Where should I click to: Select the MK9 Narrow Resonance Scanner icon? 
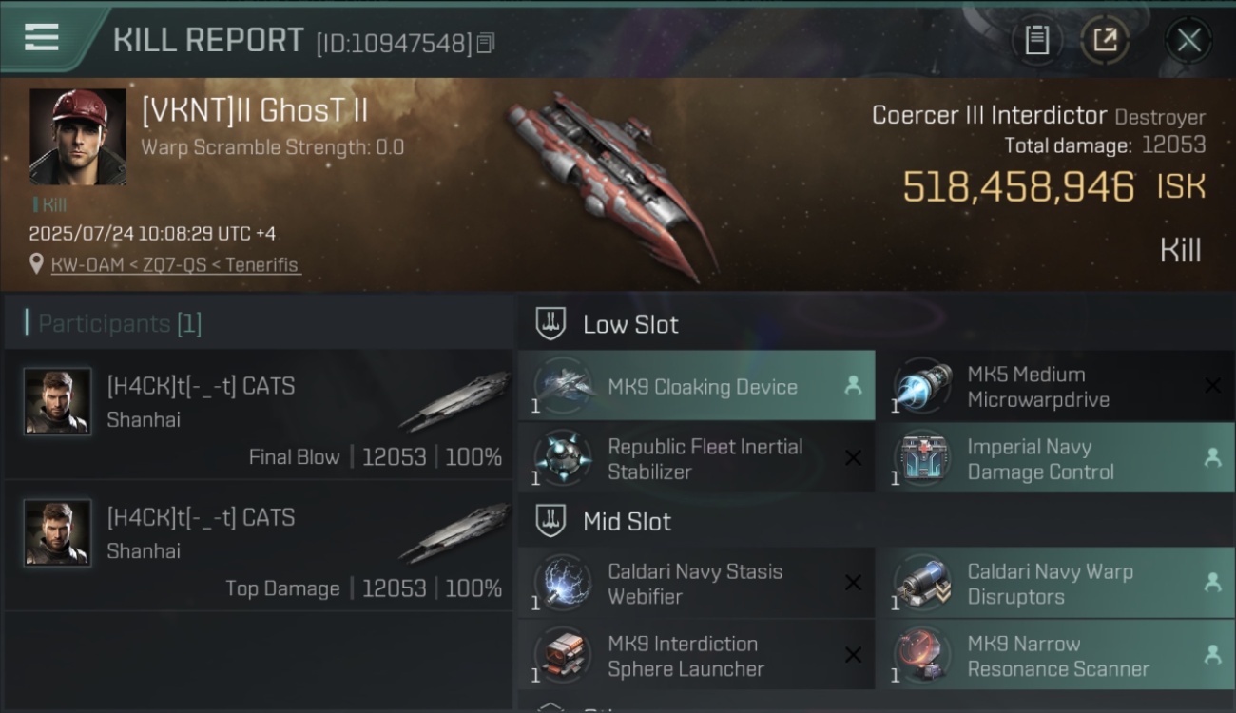pos(923,655)
